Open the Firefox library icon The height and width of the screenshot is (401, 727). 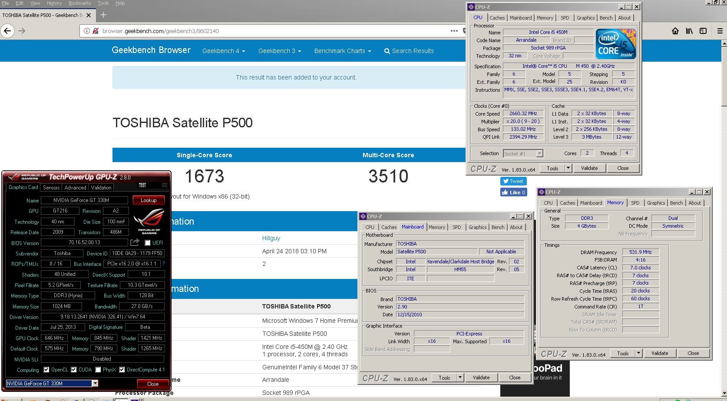689,31
